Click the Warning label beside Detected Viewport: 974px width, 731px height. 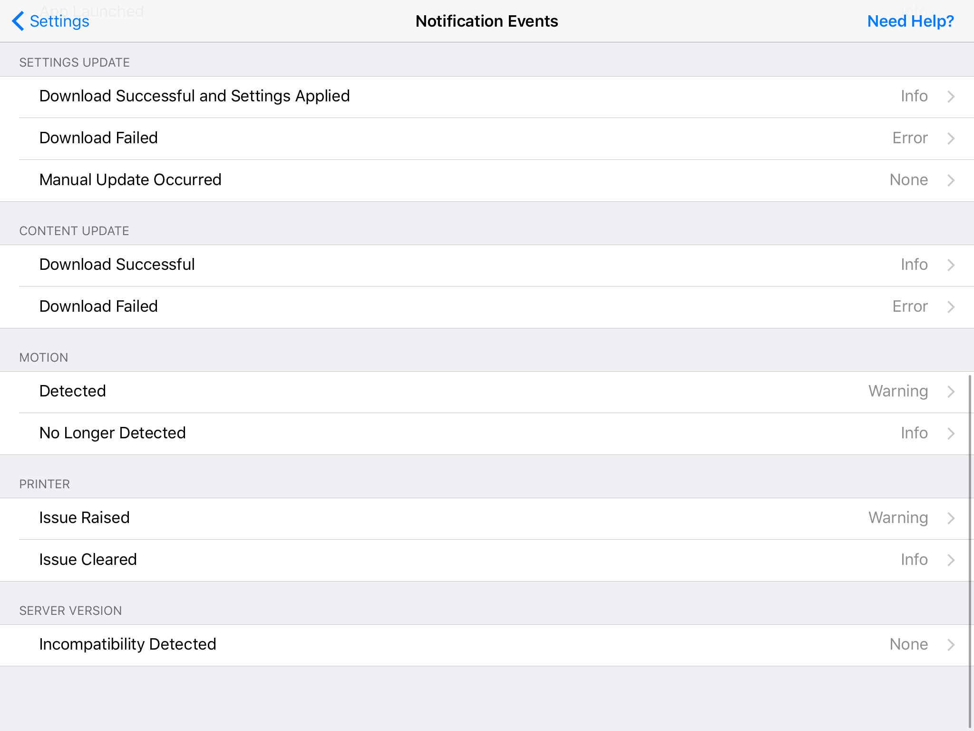click(x=898, y=391)
